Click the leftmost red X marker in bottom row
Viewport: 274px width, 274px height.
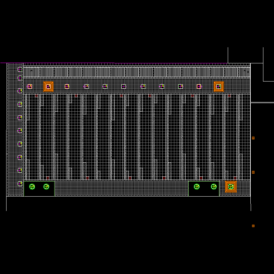pos(48,178)
